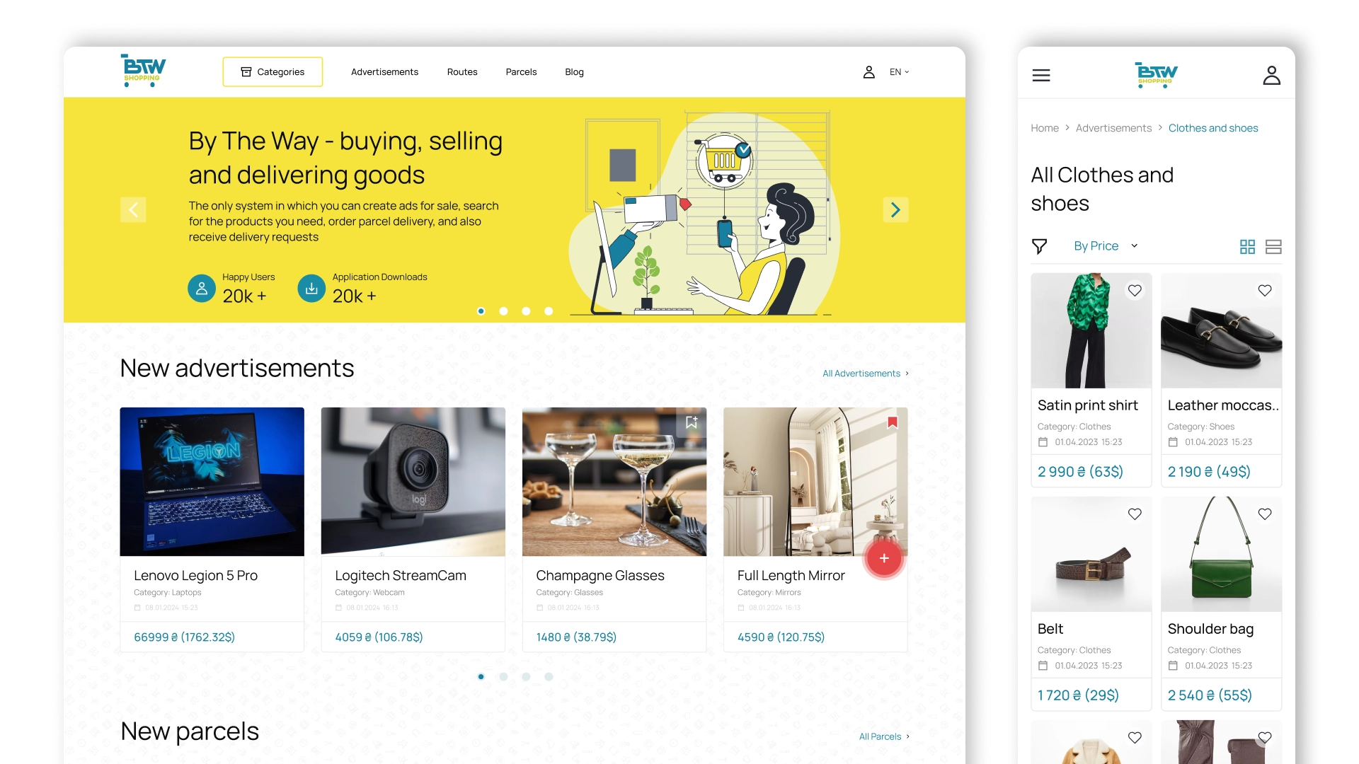This screenshot has height=764, width=1359.
Task: Open the Shoulder bag photo
Action: 1222,555
